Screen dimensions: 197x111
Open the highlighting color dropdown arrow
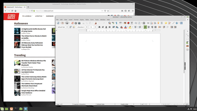click(132, 27)
